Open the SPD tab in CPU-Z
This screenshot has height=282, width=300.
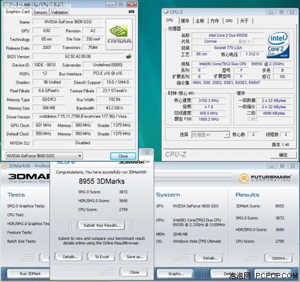(229, 20)
